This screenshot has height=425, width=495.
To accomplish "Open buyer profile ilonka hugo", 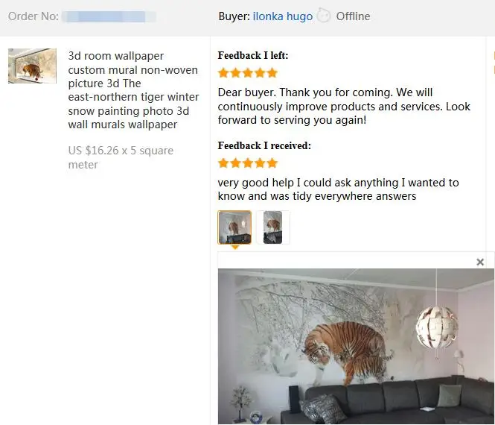I will [x=283, y=16].
